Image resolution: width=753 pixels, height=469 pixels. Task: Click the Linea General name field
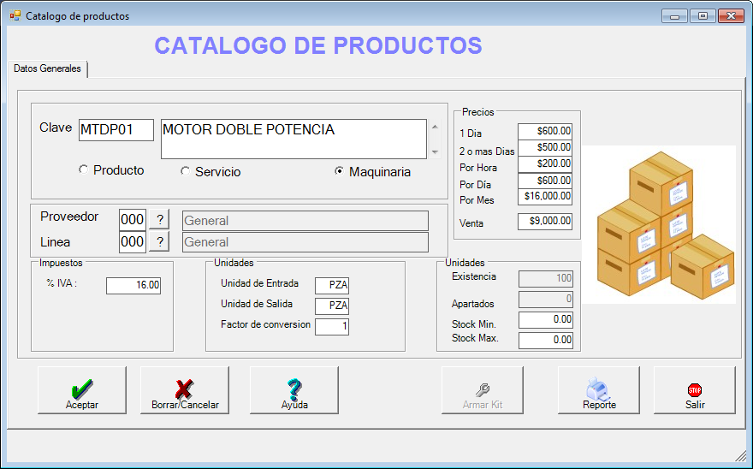pos(305,242)
